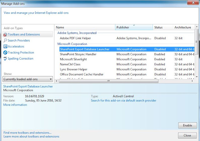Click the vertical scrollbar thumb
The width and height of the screenshot is (200, 141).
(197, 42)
